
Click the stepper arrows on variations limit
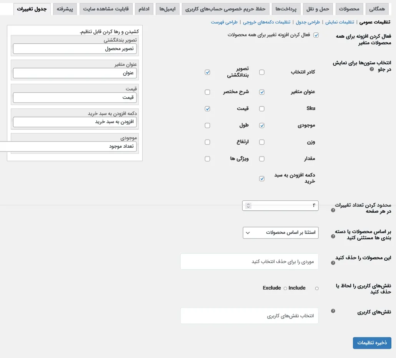[248, 206]
